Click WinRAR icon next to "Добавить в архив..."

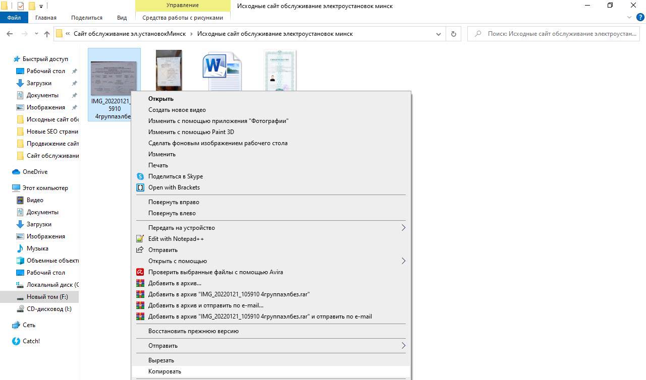(140, 283)
